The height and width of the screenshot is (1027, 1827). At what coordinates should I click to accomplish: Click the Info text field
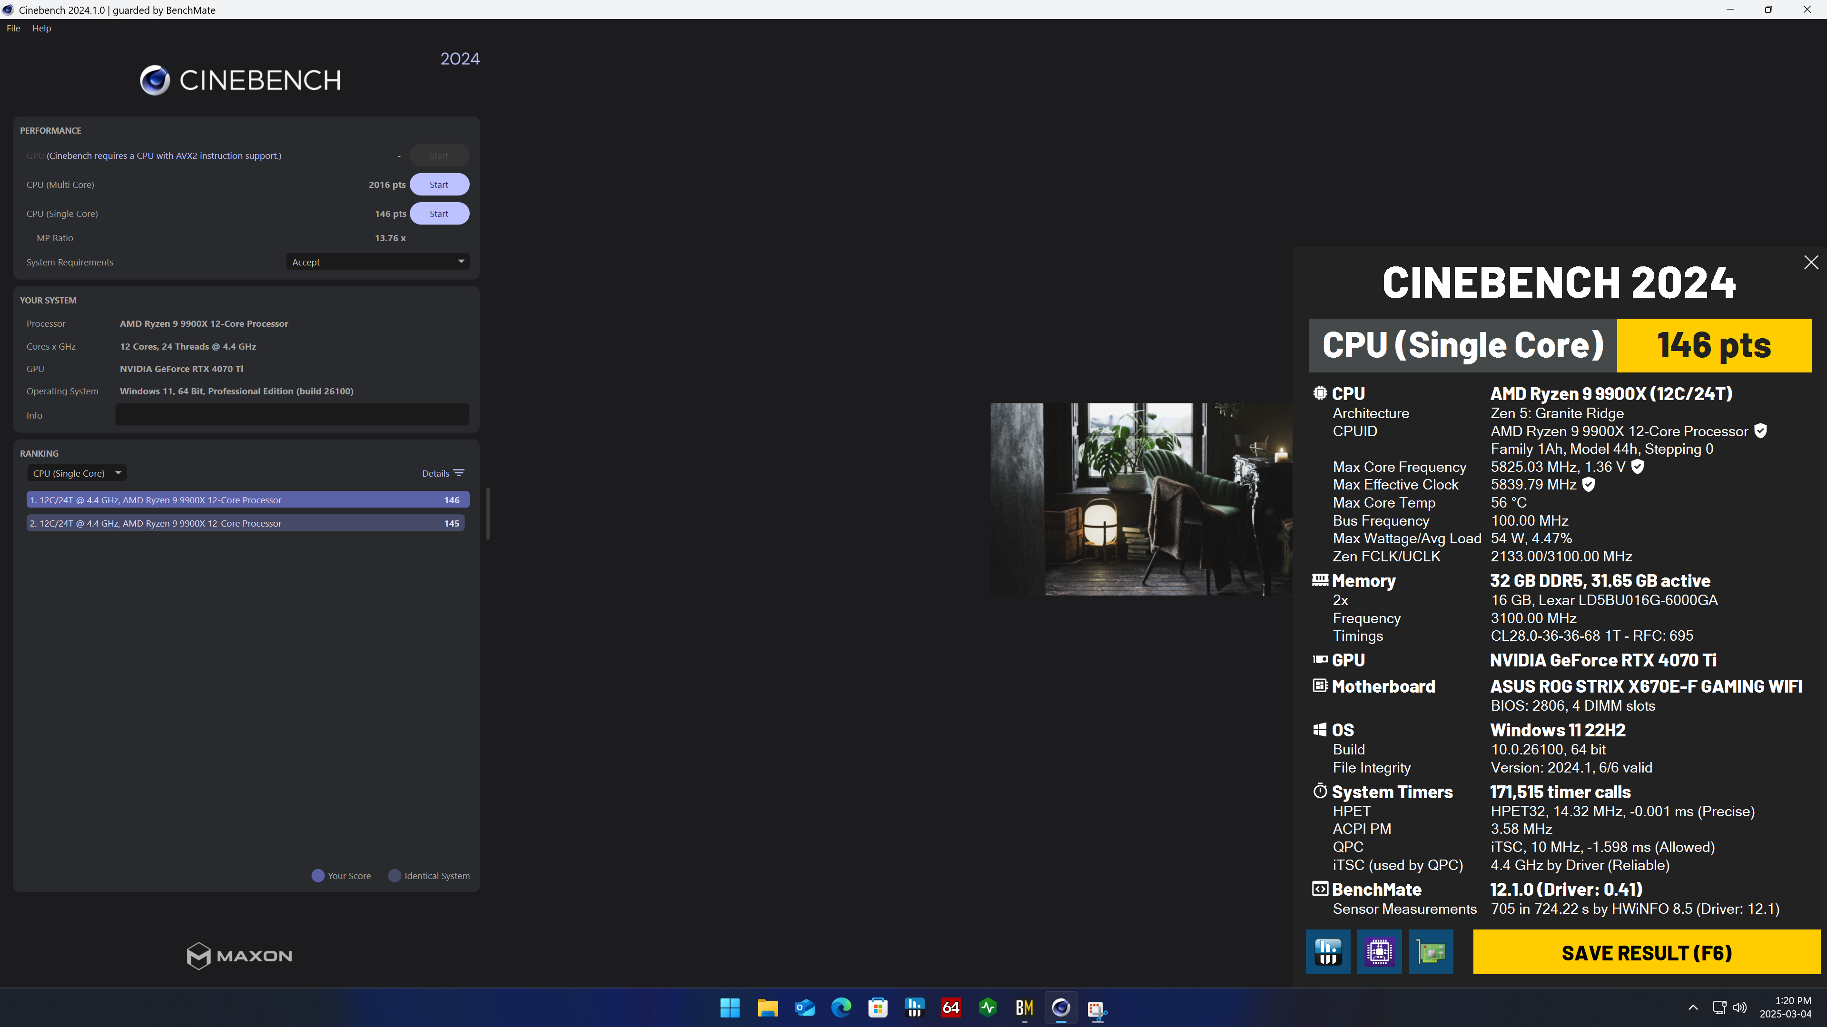click(x=292, y=415)
